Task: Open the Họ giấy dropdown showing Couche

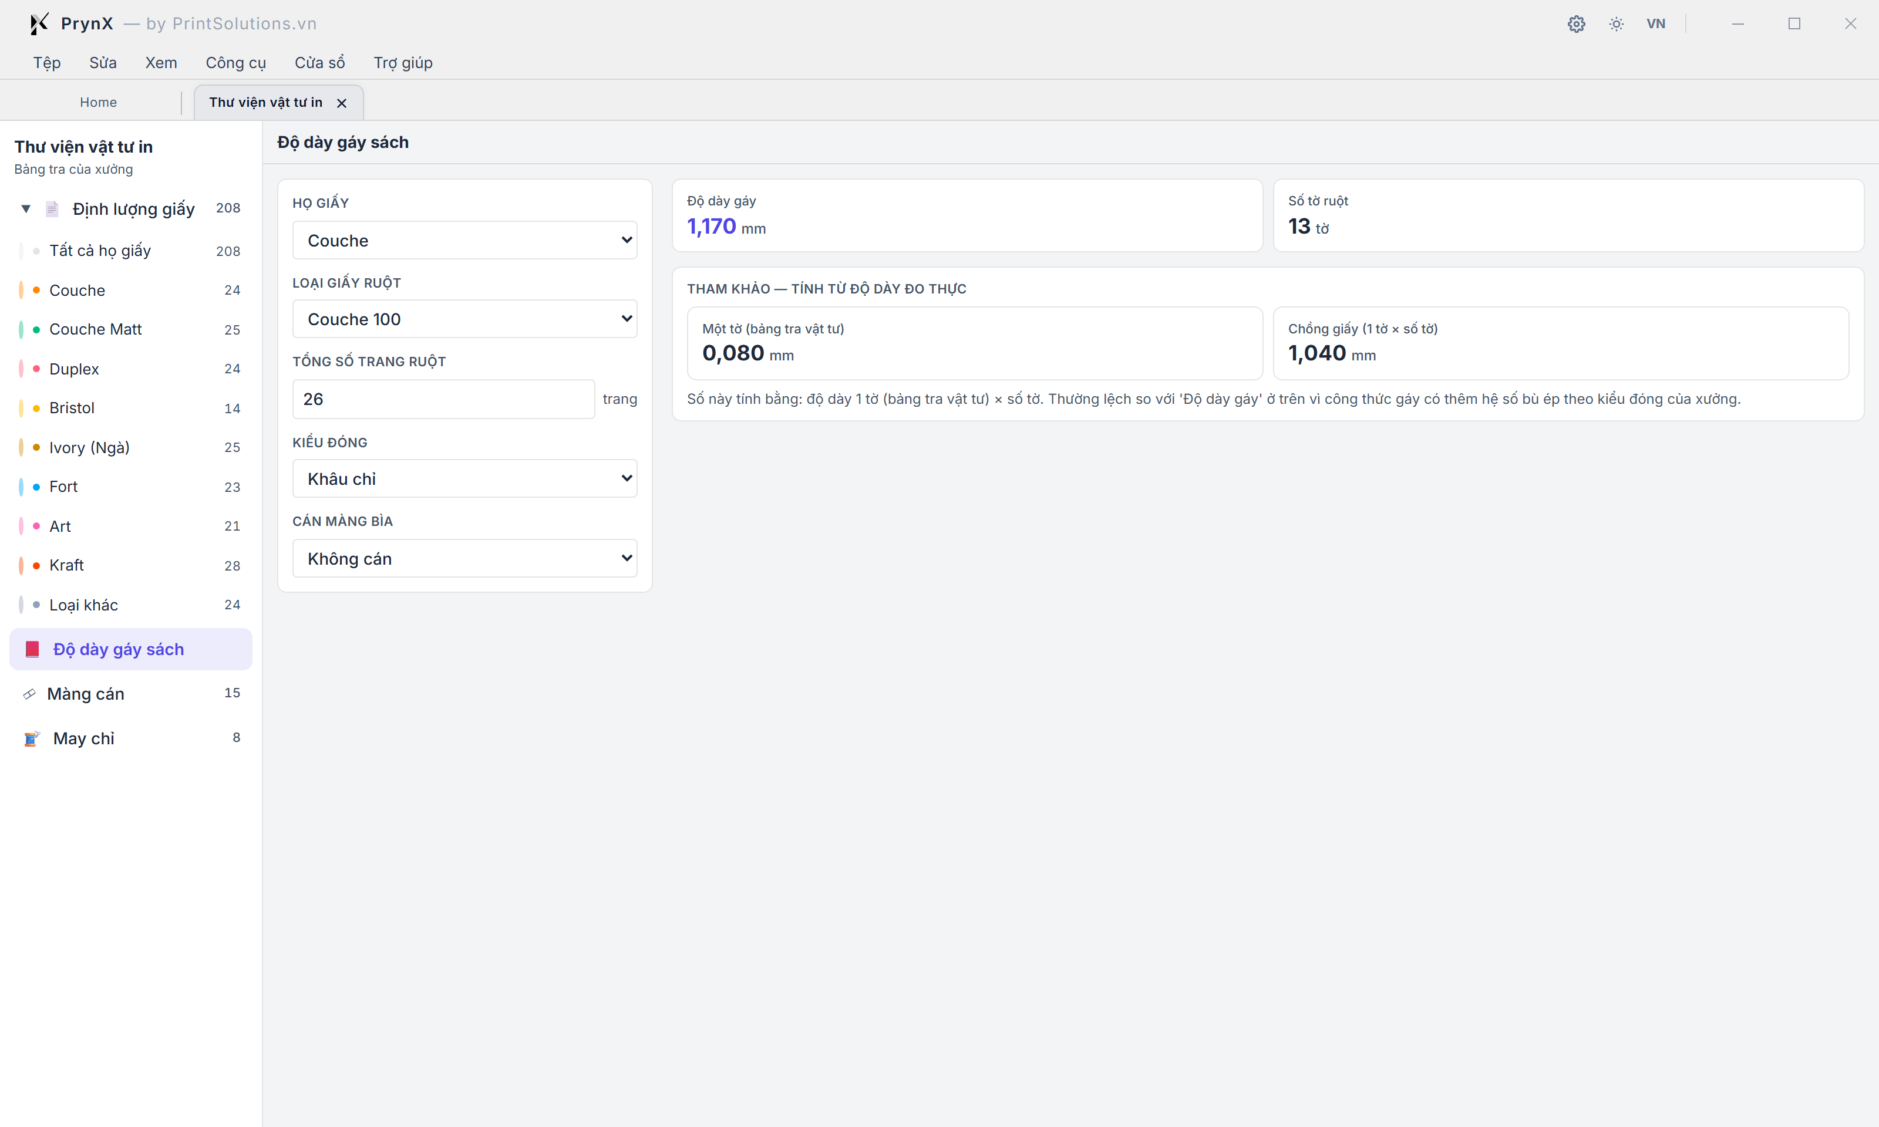Action: [465, 240]
